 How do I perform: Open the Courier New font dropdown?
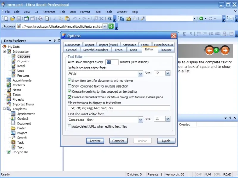tap(140, 120)
